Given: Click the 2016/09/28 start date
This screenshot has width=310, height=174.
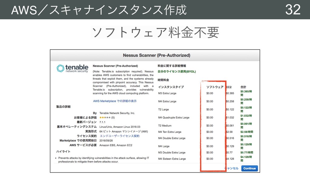Looking at the screenshot, I should (106, 141).
